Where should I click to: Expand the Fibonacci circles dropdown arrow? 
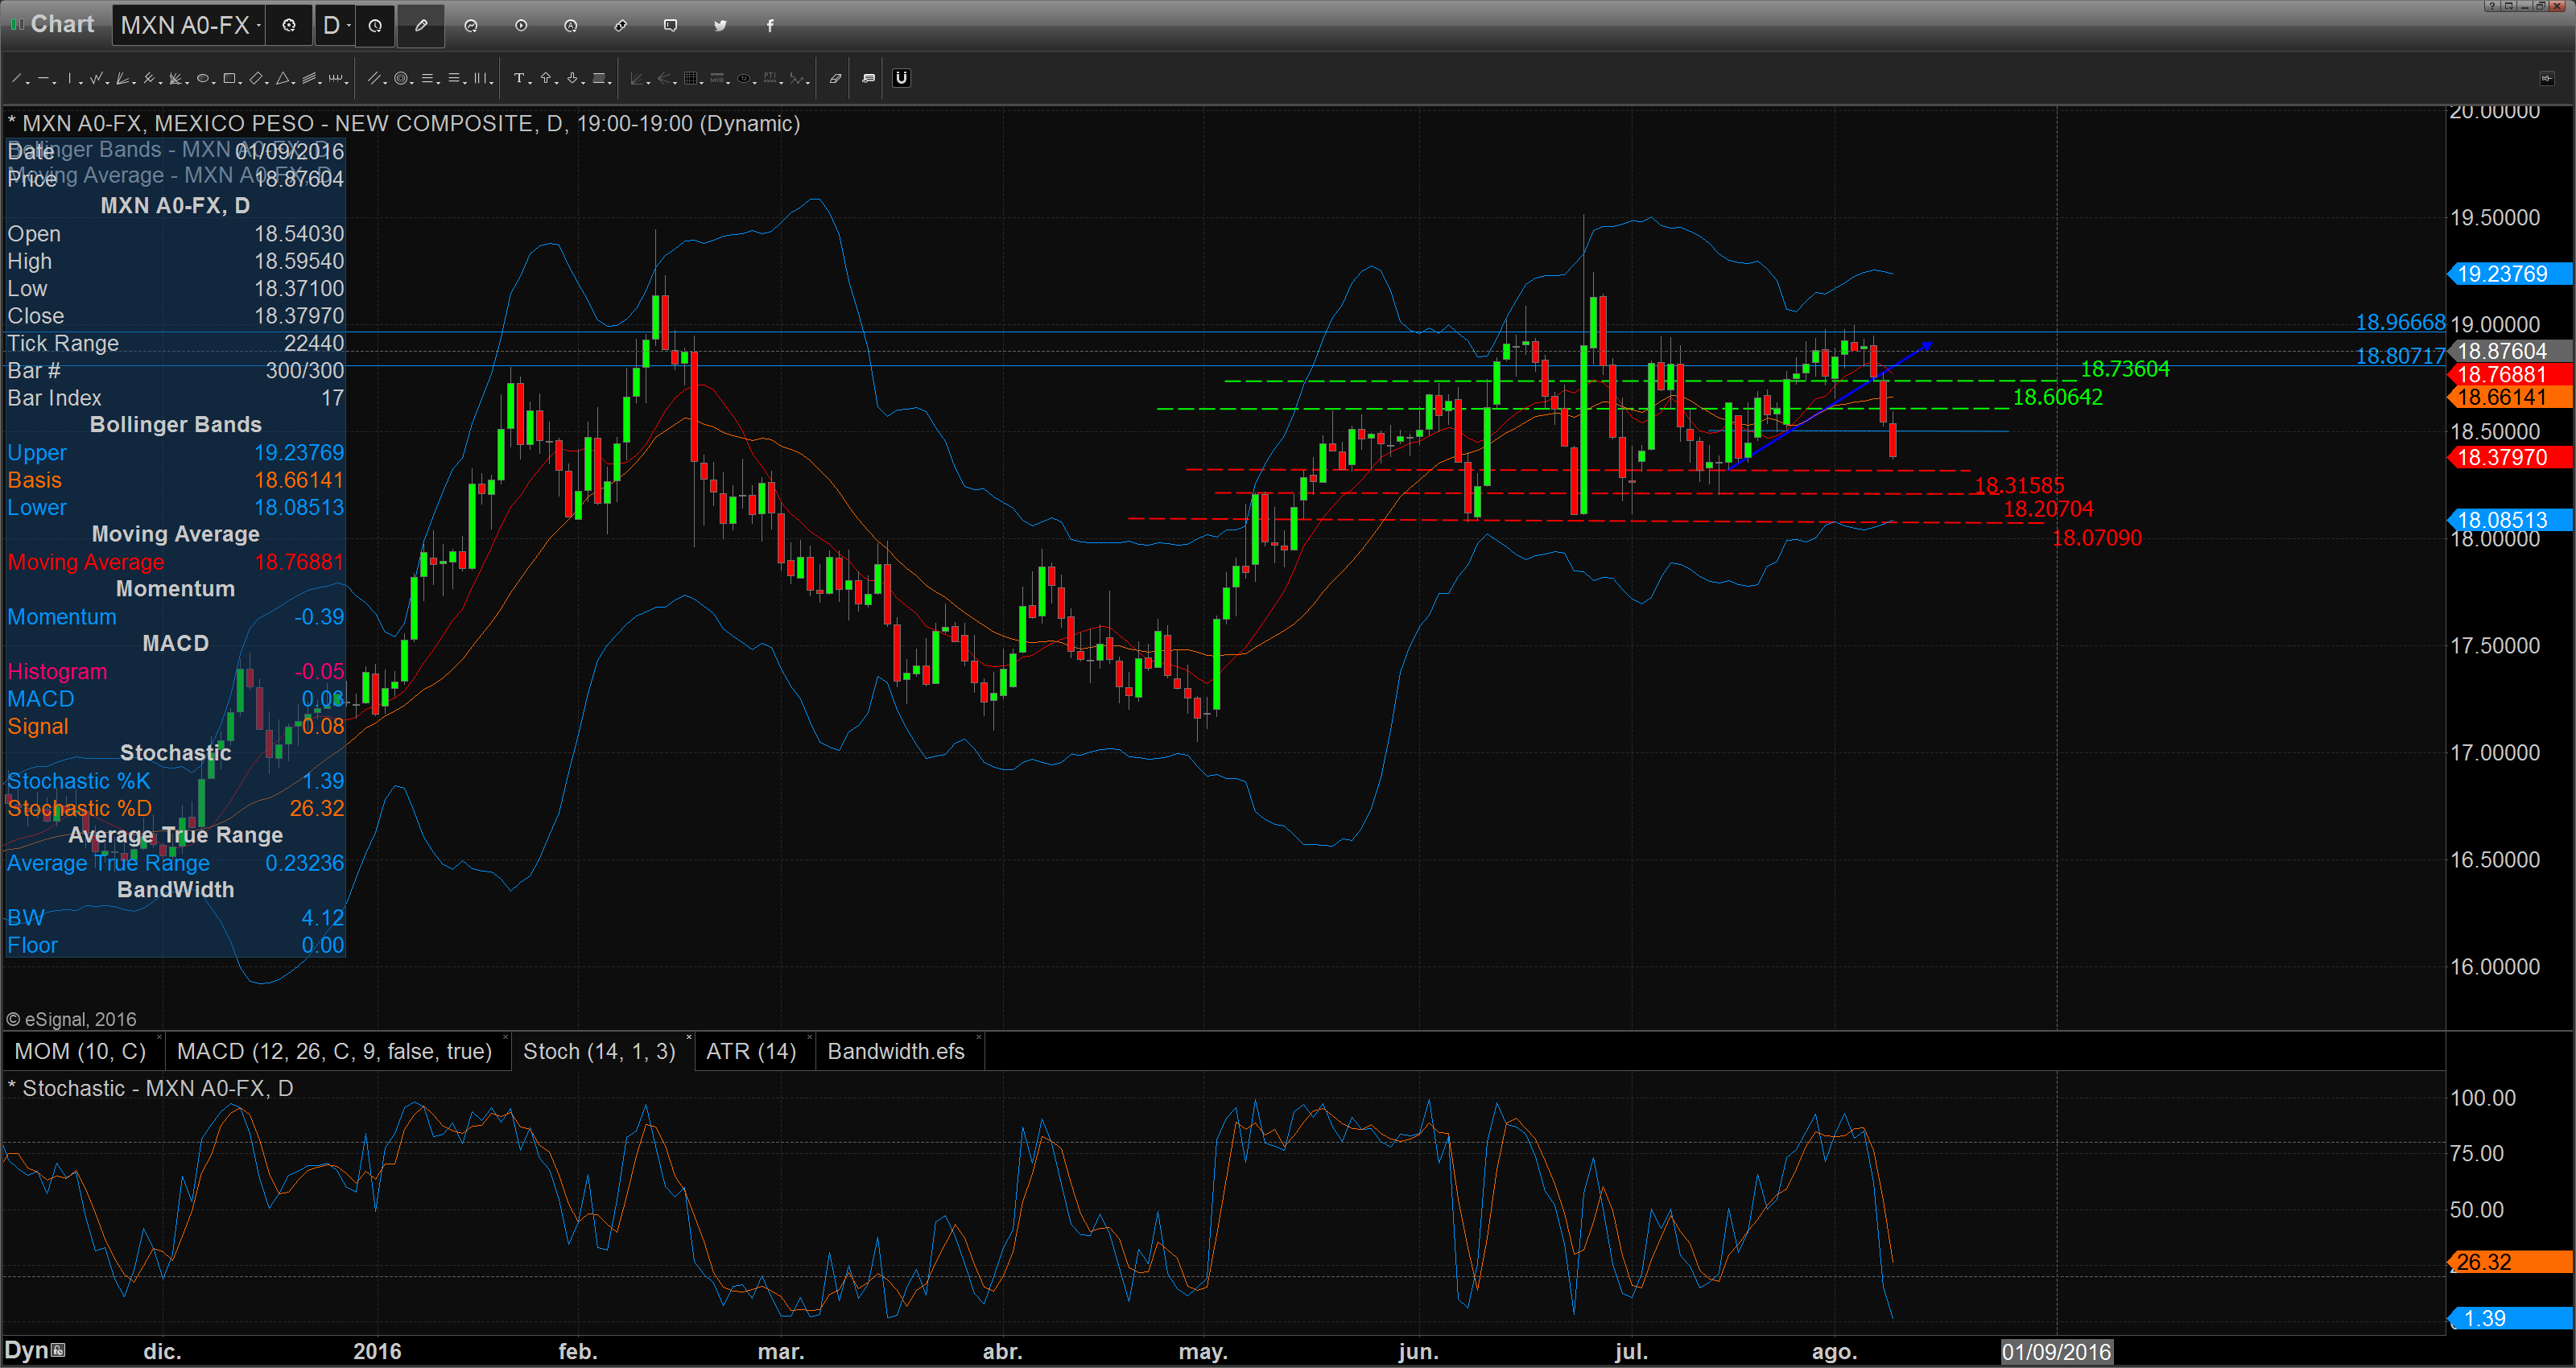(x=412, y=83)
